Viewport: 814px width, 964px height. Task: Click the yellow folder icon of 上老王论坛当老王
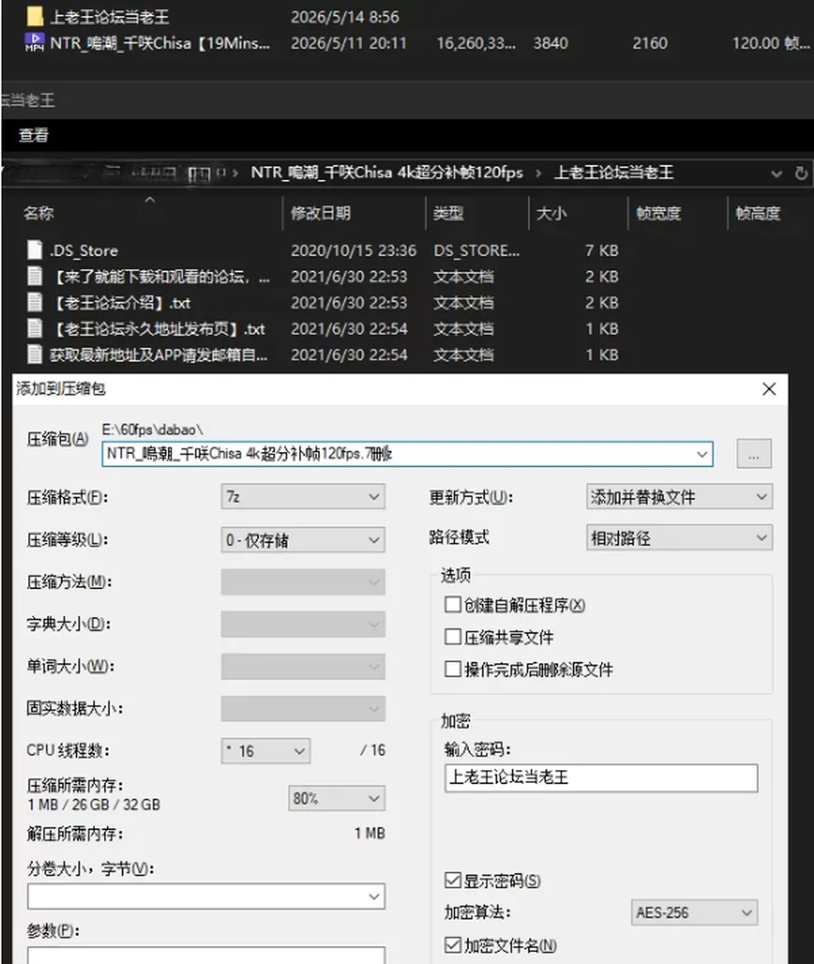[35, 17]
